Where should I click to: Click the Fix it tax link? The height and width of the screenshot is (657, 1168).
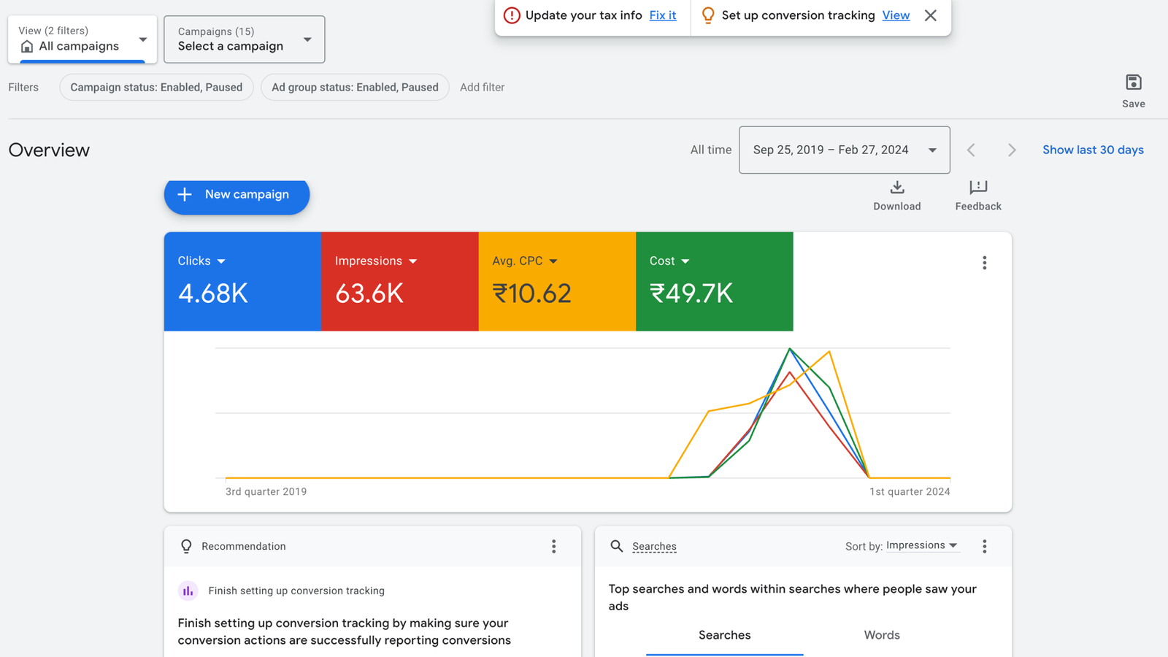click(x=662, y=15)
